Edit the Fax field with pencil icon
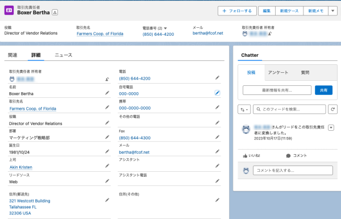 coord(217,137)
